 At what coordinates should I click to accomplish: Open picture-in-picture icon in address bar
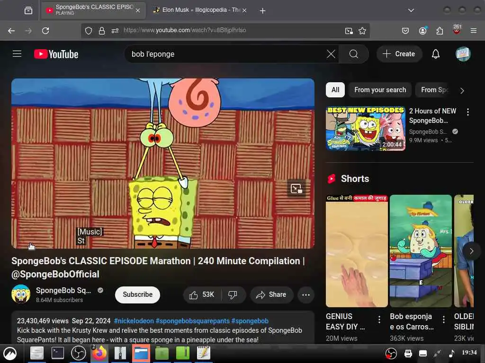349,31
